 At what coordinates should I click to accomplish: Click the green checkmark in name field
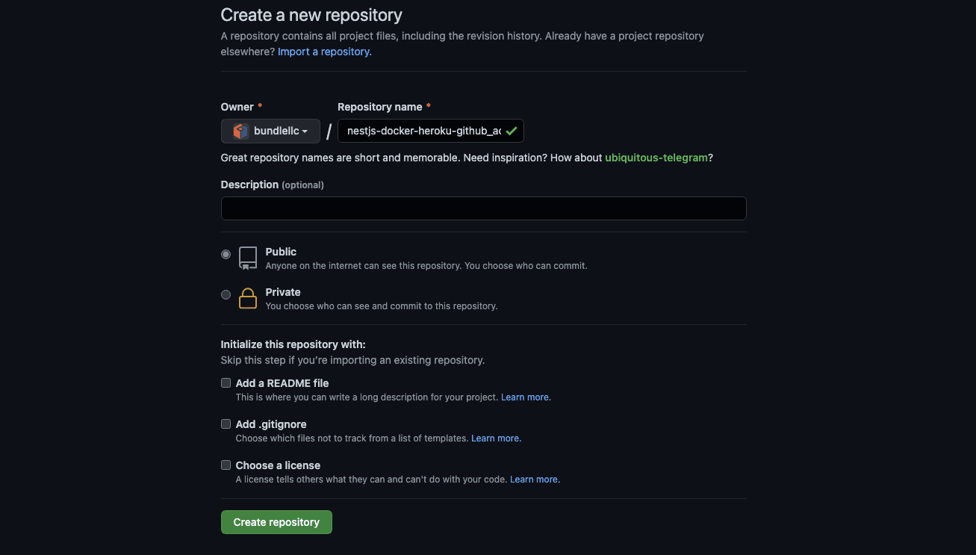[512, 131]
